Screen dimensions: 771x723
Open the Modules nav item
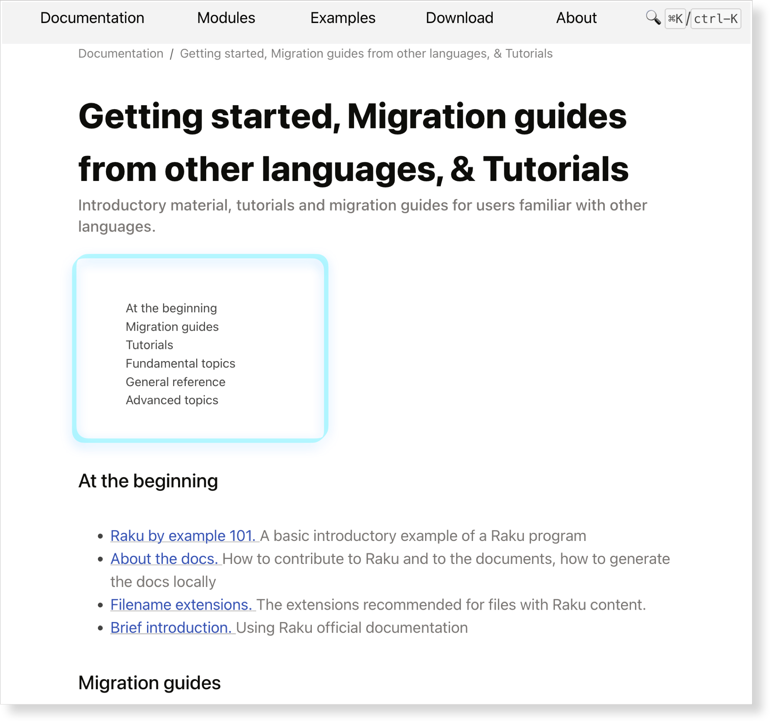[226, 18]
